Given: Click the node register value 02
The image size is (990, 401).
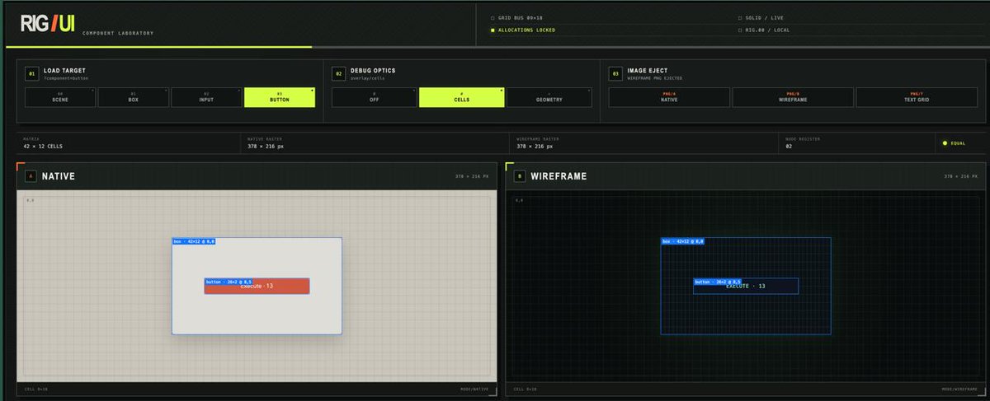Looking at the screenshot, I should pyautogui.click(x=790, y=147).
